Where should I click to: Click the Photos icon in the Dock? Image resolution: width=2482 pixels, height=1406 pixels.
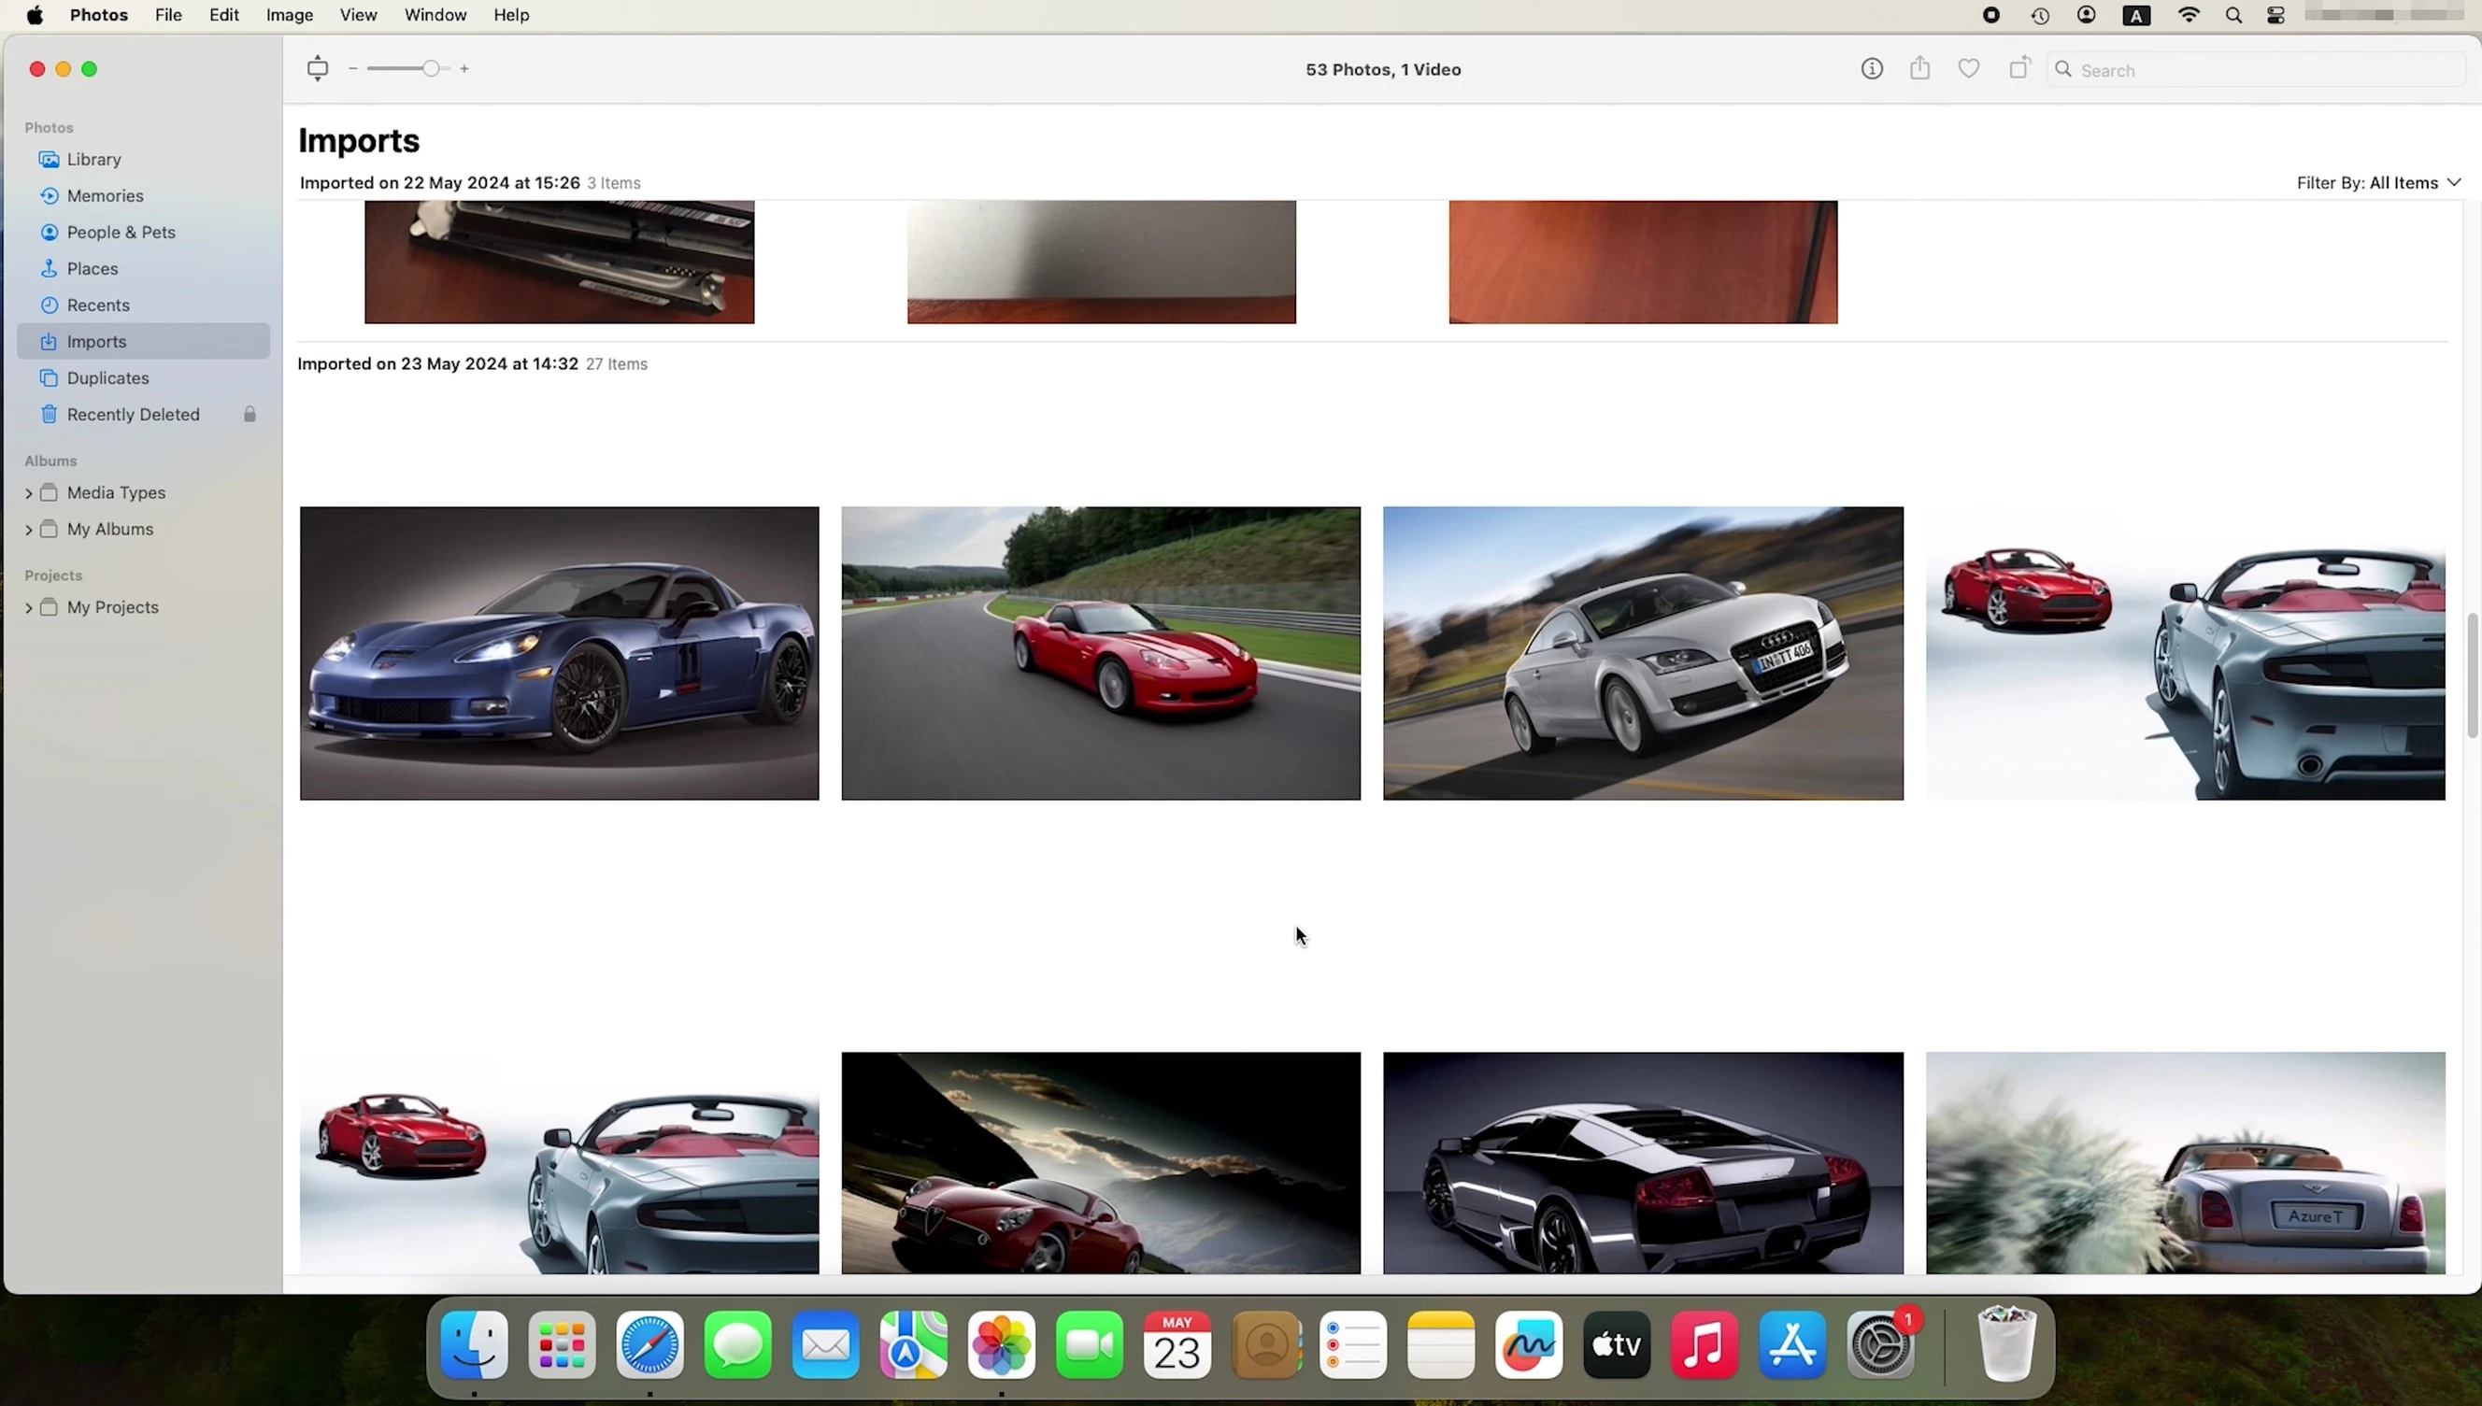pos(1002,1344)
